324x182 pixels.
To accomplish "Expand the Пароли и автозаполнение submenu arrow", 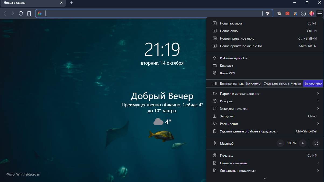I will pos(318,93).
